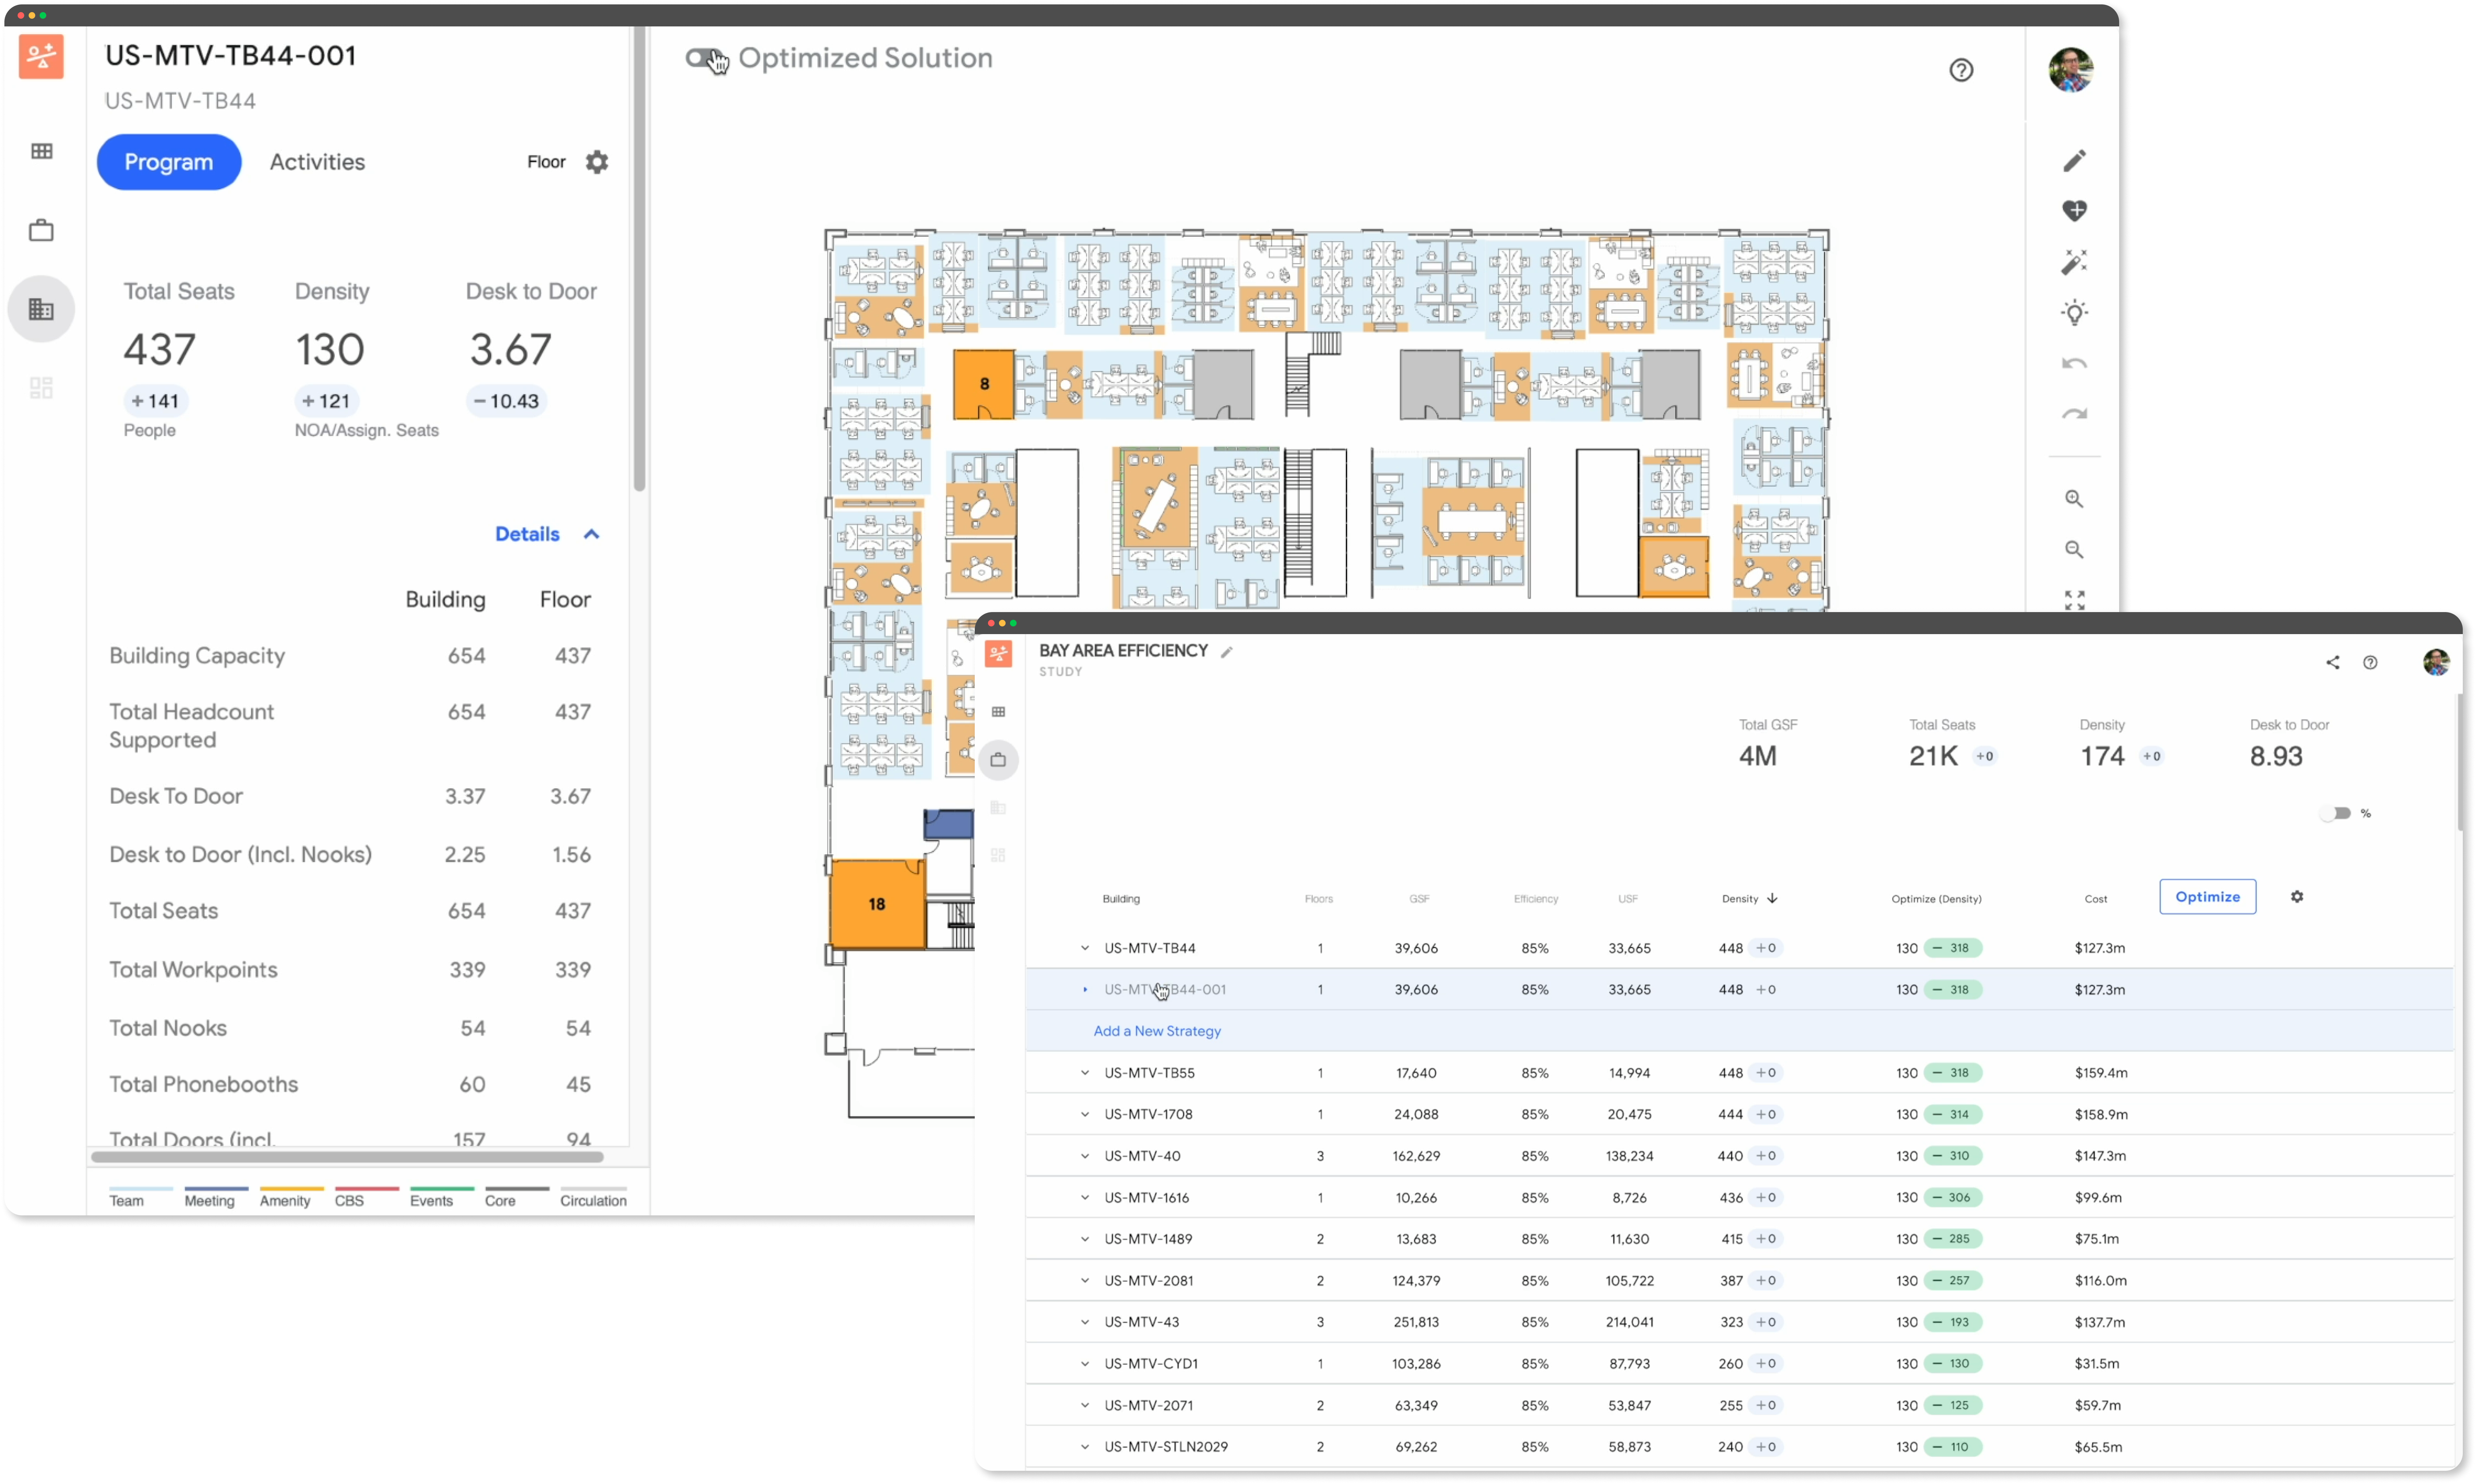Open help in floor plan window

tap(1961, 70)
